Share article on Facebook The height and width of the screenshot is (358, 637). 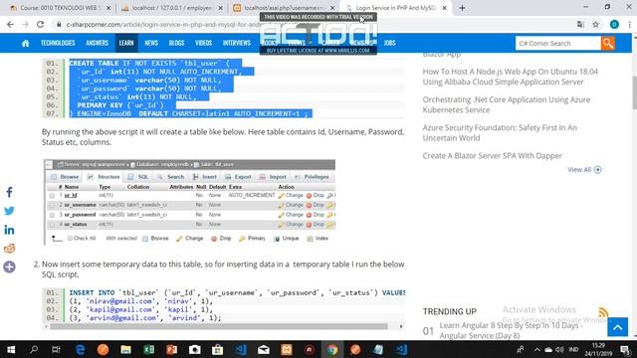pyautogui.click(x=9, y=192)
